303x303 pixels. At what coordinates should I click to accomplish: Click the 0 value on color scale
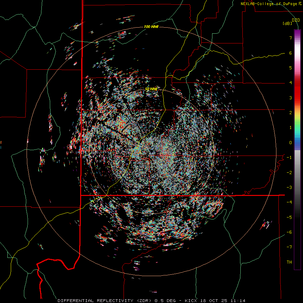point(291,143)
